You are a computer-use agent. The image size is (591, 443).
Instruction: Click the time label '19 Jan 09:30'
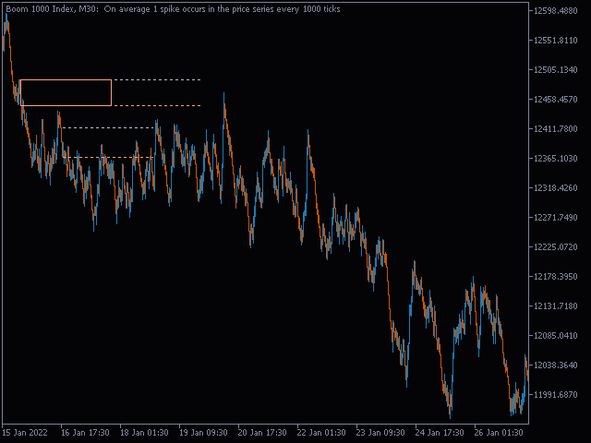(x=203, y=433)
